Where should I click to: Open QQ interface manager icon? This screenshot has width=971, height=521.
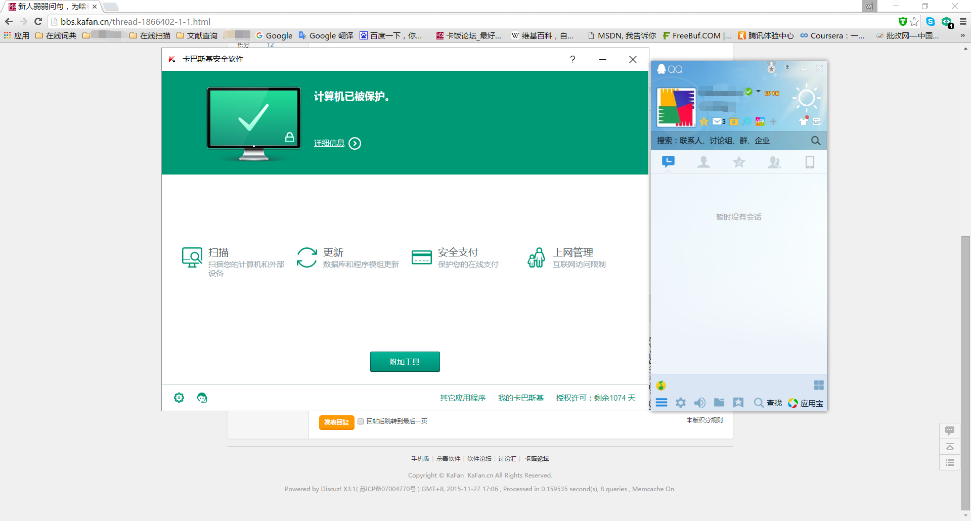[817, 121]
